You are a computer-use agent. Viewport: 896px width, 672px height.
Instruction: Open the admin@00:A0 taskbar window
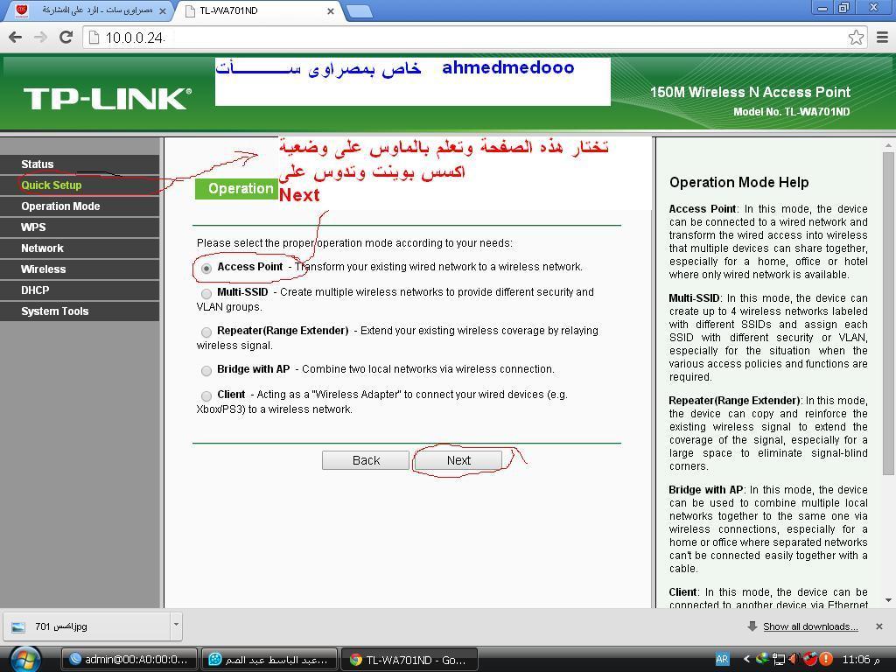point(129,660)
